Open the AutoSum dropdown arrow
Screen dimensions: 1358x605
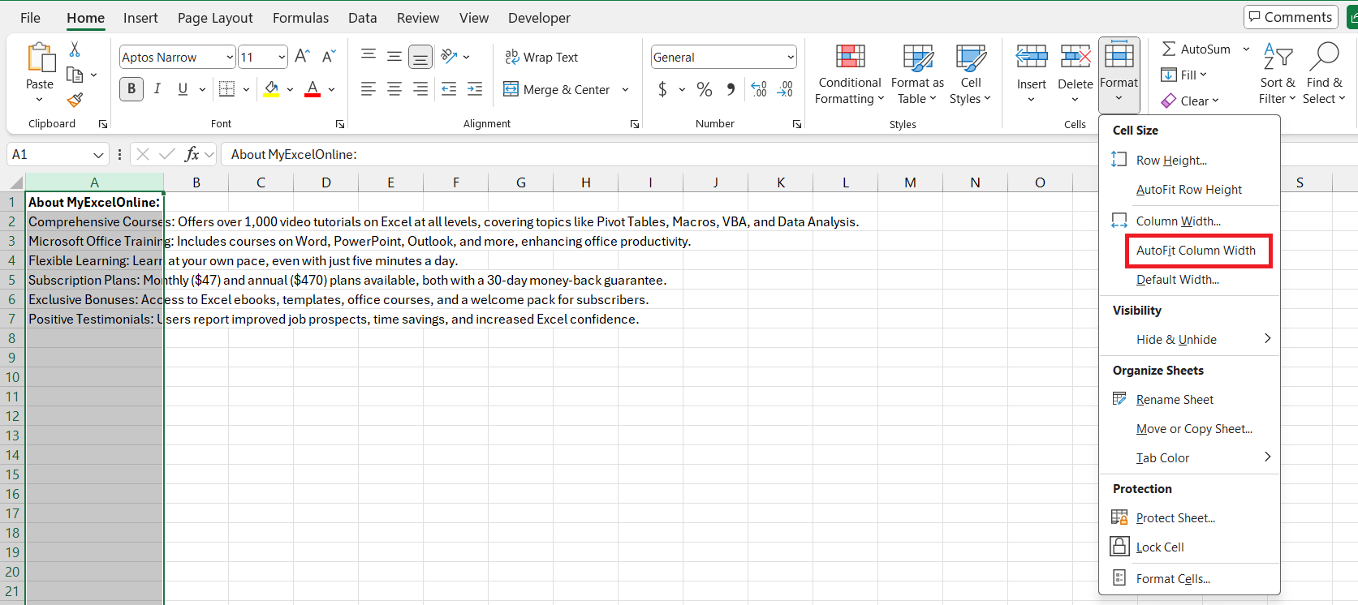(x=1246, y=49)
